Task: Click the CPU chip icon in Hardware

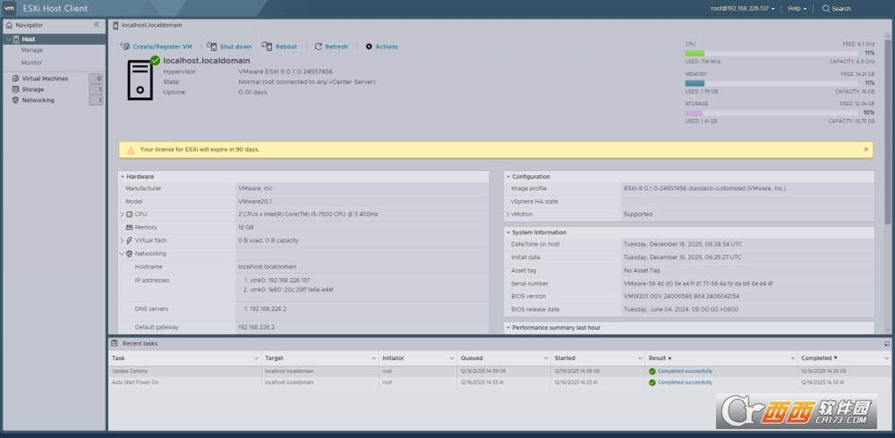Action: (x=130, y=215)
